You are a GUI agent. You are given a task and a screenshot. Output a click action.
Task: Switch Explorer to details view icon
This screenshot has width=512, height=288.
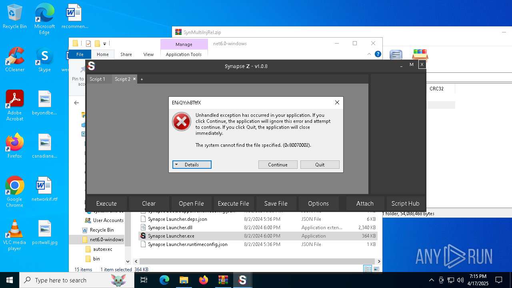pos(368,269)
